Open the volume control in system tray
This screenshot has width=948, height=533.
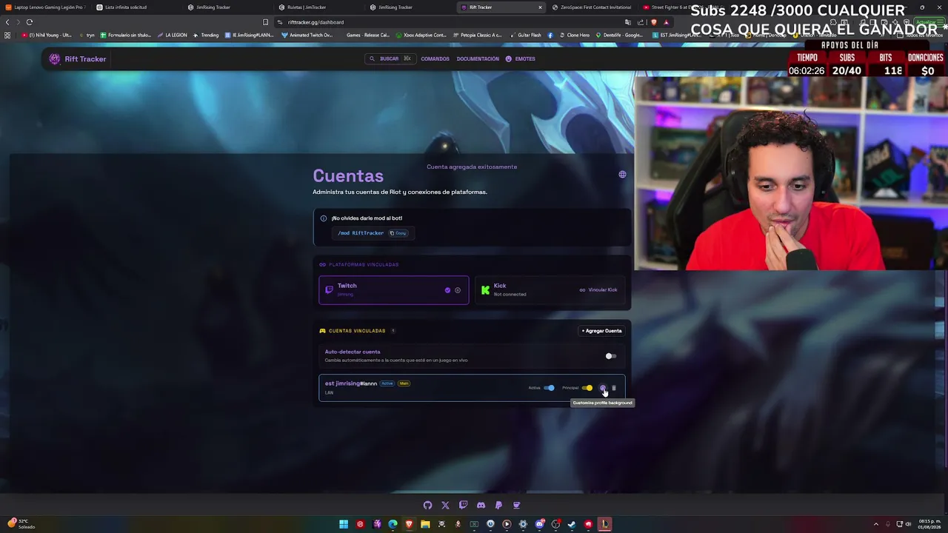pyautogui.click(x=909, y=524)
